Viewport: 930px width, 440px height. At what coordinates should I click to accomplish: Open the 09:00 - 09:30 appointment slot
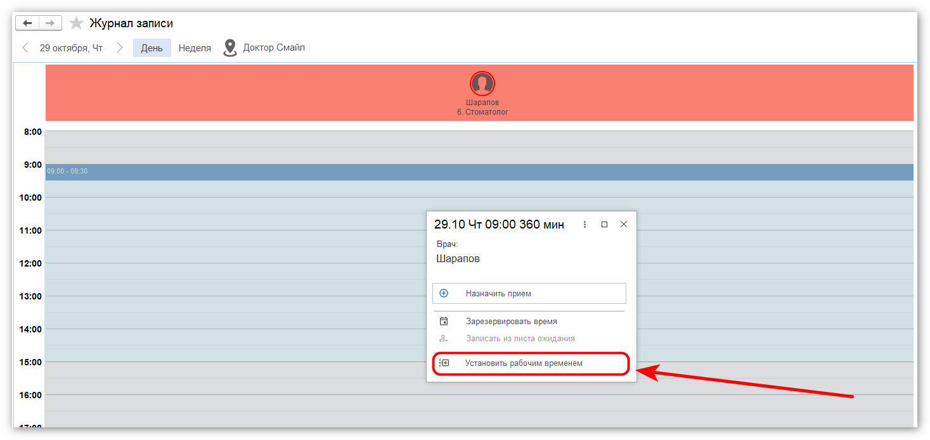click(479, 172)
